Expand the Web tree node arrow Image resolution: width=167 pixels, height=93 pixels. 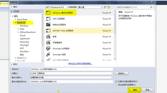(x=19, y=29)
